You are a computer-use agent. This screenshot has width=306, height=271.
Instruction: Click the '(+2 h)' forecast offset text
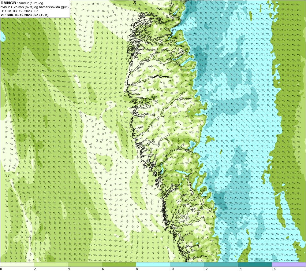click(x=44, y=15)
